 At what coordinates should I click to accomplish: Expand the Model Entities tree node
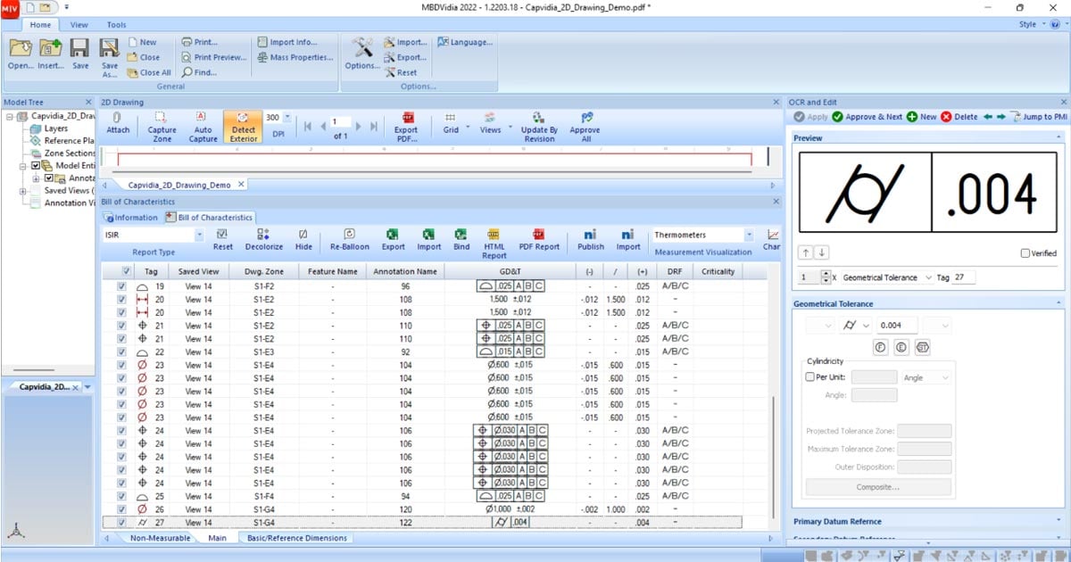(21, 166)
